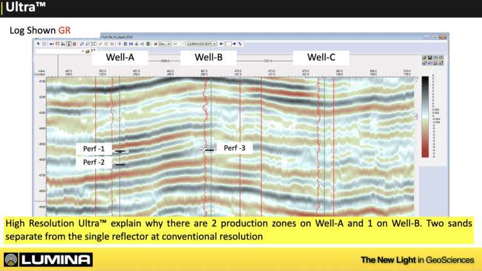
Task: Click the green check mark icon
Action: pyautogui.click(x=100, y=44)
